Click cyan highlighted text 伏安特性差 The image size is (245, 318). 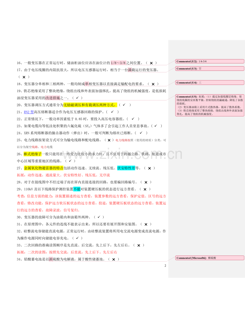(x=126, y=168)
